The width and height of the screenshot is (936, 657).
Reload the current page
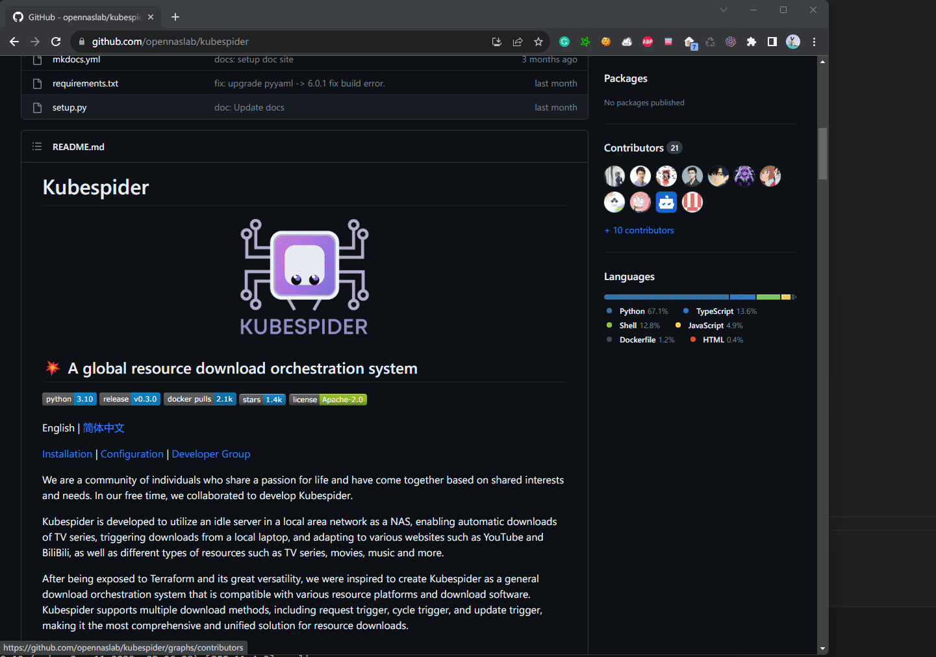click(56, 42)
